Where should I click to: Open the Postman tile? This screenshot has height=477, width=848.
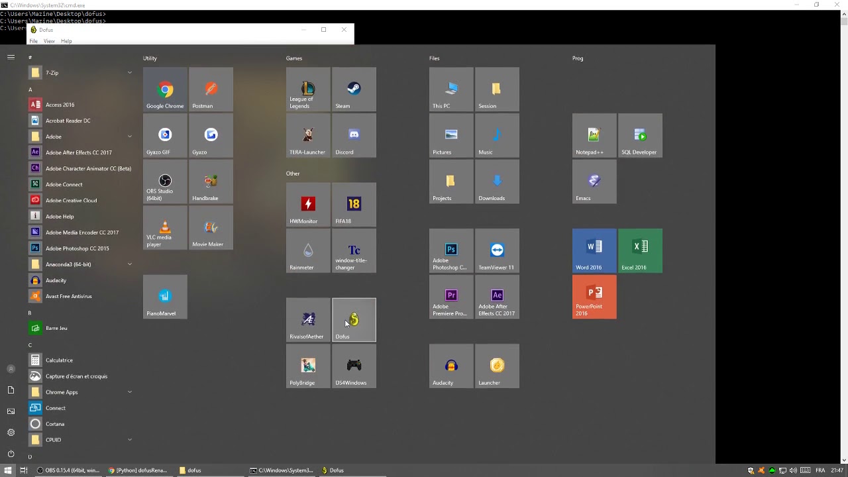211,89
